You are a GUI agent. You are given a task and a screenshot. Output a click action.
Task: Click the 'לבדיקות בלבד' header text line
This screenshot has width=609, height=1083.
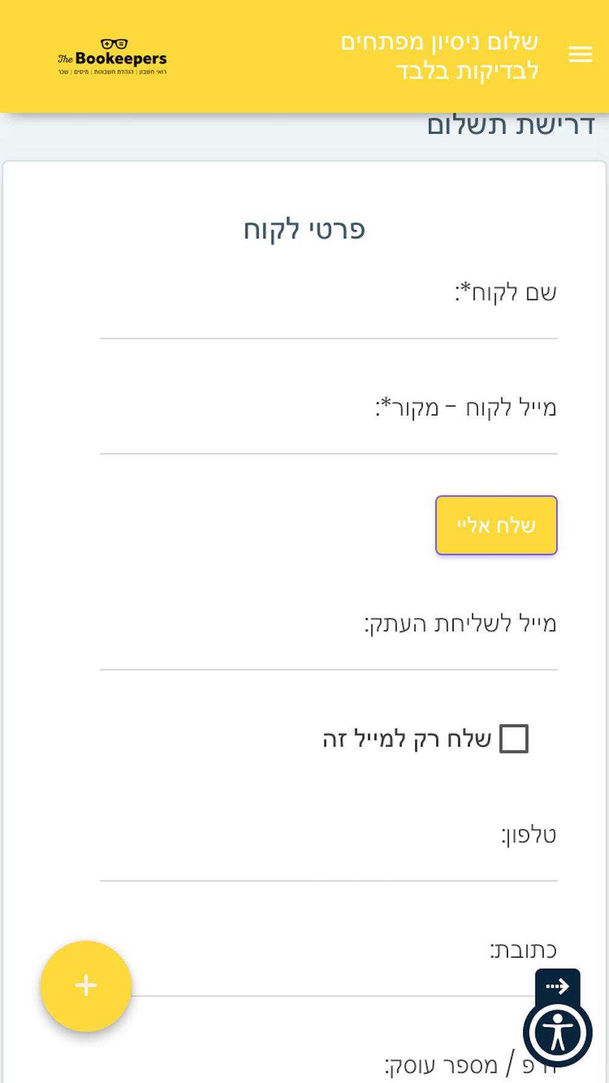pyautogui.click(x=467, y=71)
